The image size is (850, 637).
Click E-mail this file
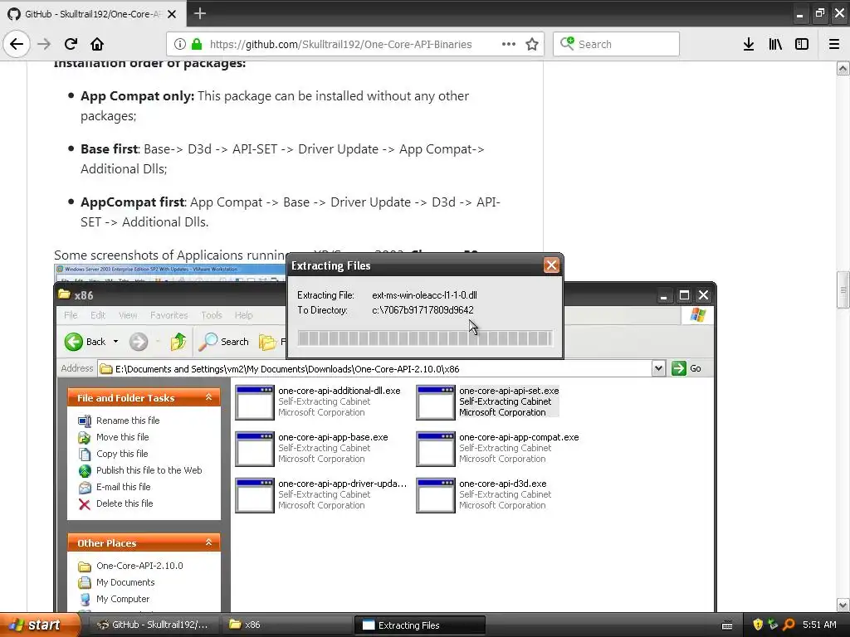pos(124,486)
